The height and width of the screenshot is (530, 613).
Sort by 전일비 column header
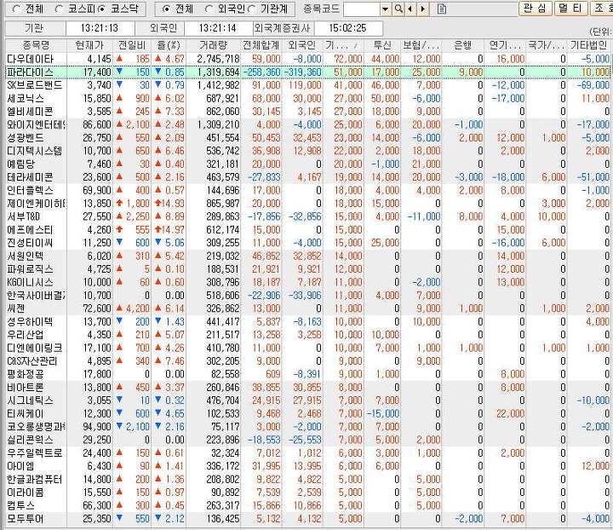pyautogui.click(x=132, y=45)
